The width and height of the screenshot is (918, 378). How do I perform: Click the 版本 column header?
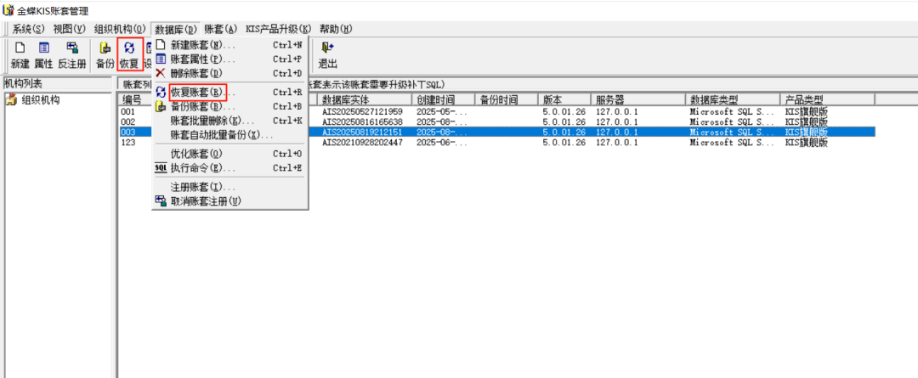tap(564, 99)
